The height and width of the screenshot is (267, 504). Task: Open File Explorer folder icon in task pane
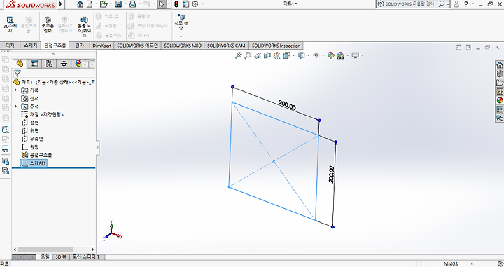500,83
